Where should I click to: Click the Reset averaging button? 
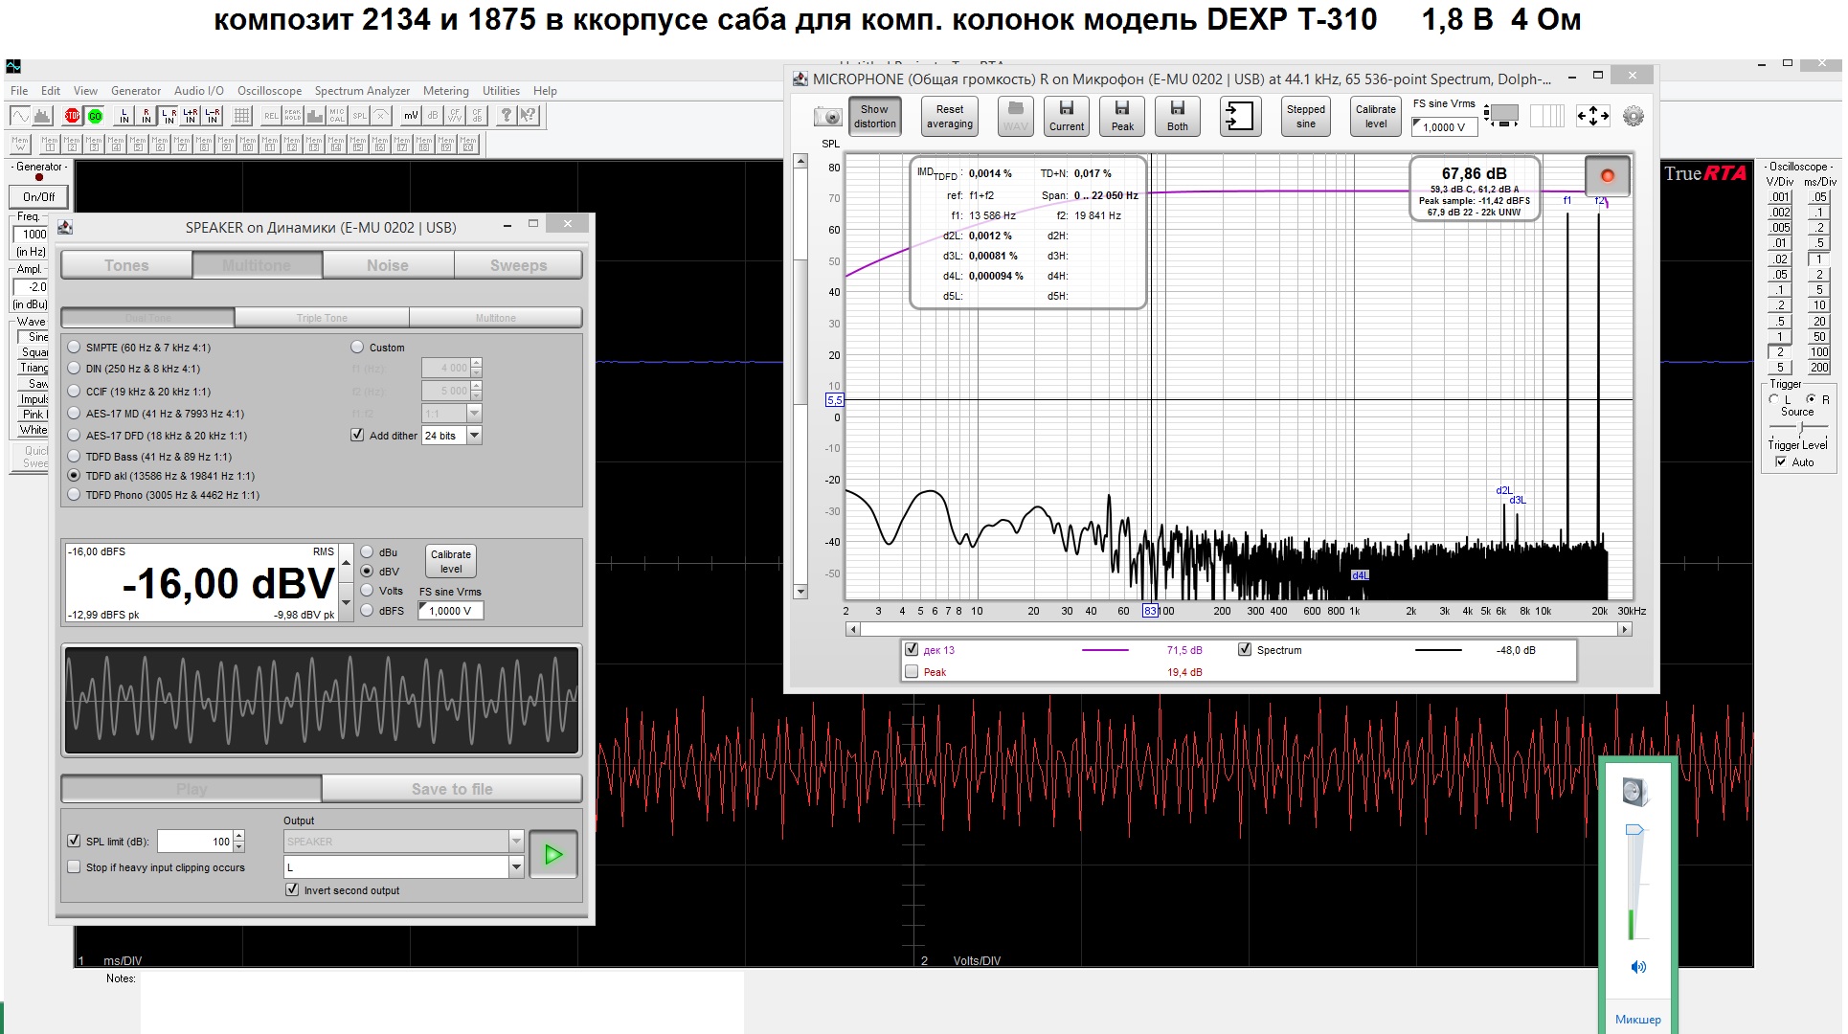949,116
